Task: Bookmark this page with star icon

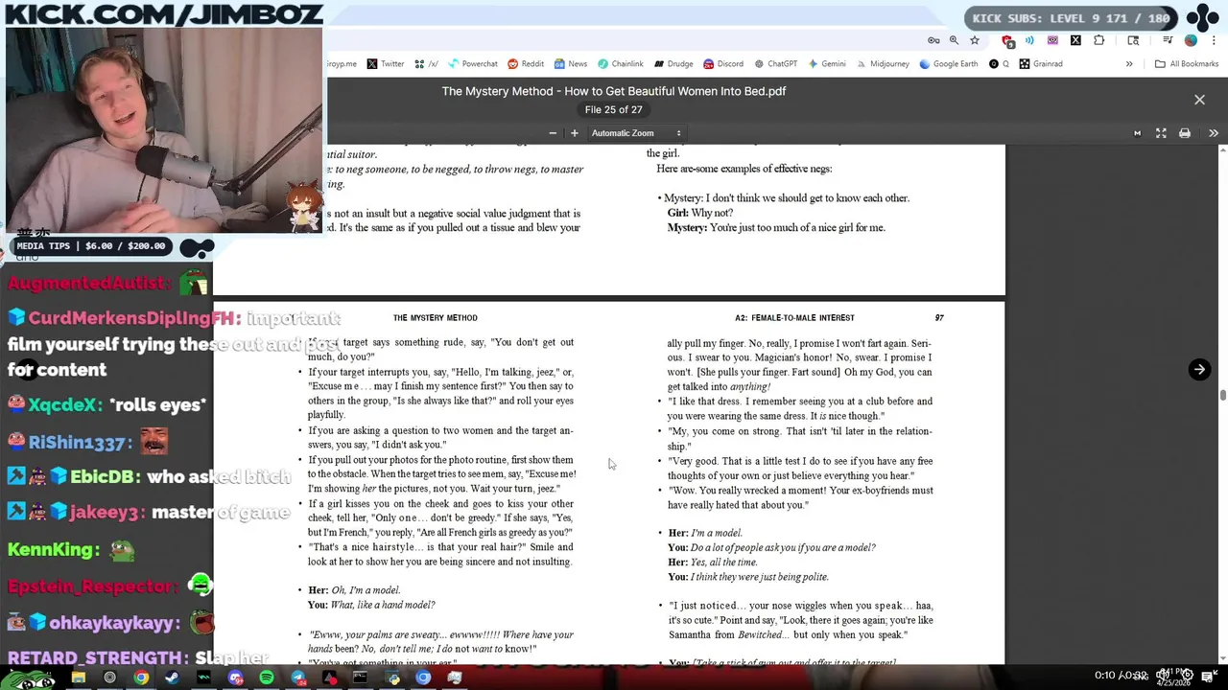Action: click(975, 40)
